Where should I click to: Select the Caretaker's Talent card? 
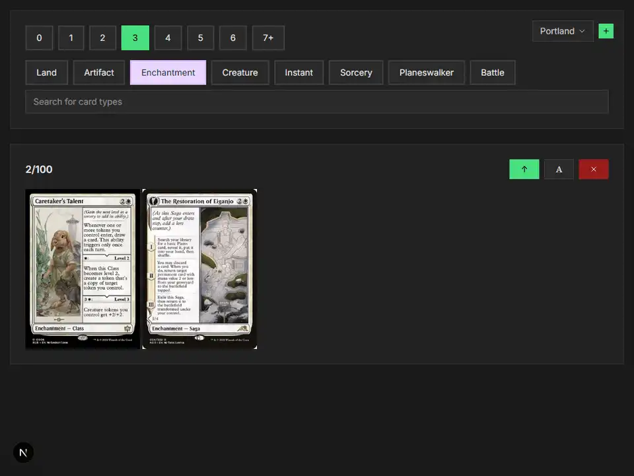click(x=83, y=269)
